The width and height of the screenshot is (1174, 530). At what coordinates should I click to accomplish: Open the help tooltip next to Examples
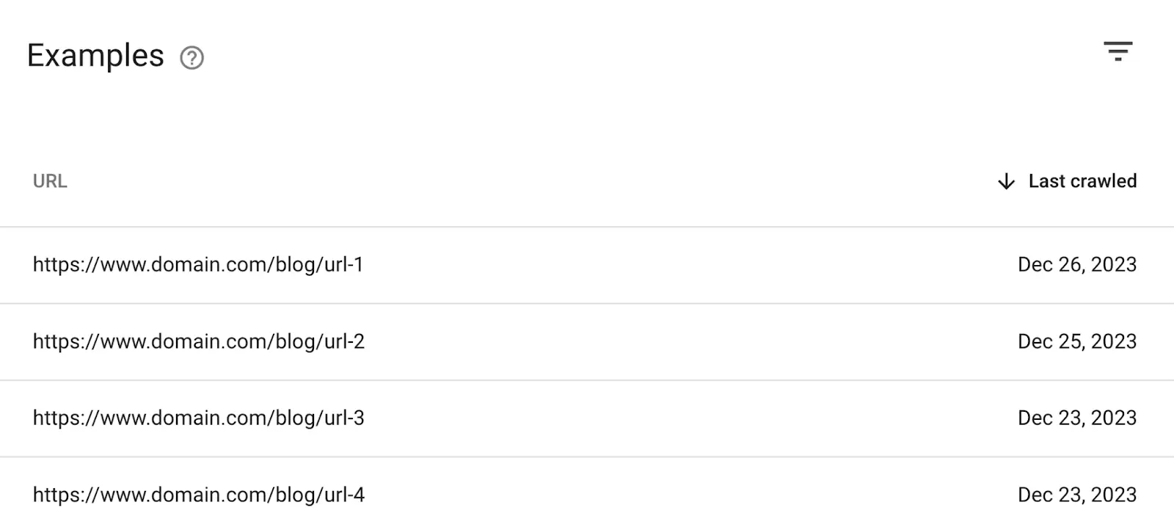[190, 56]
